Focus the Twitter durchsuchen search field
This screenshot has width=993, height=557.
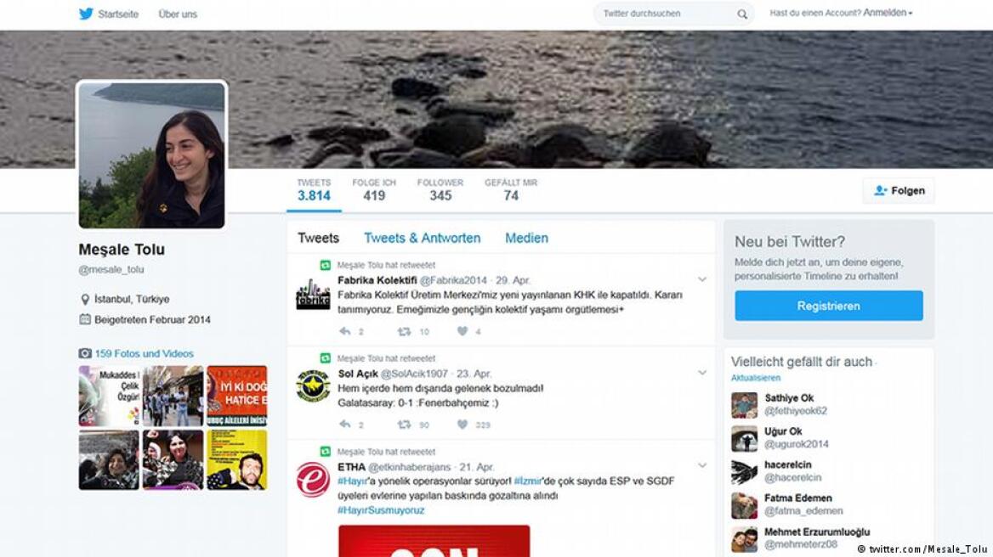(x=663, y=14)
